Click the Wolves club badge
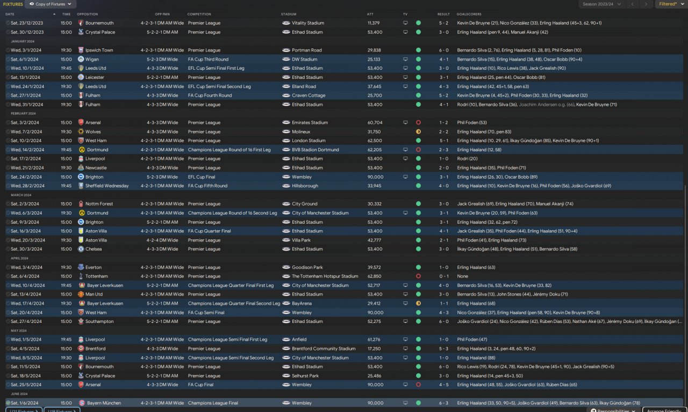Viewport: 688px width, 412px height. click(x=82, y=132)
